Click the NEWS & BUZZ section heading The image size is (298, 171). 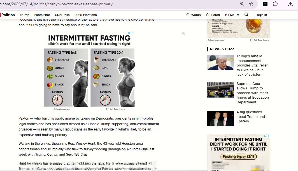222,49
